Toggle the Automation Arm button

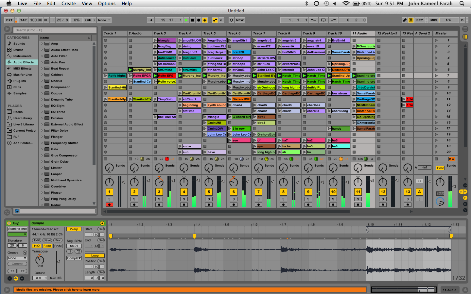(215, 20)
